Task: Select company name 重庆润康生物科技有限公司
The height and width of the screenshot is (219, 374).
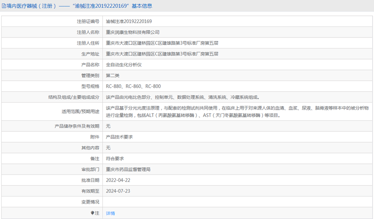Action: coord(132,32)
